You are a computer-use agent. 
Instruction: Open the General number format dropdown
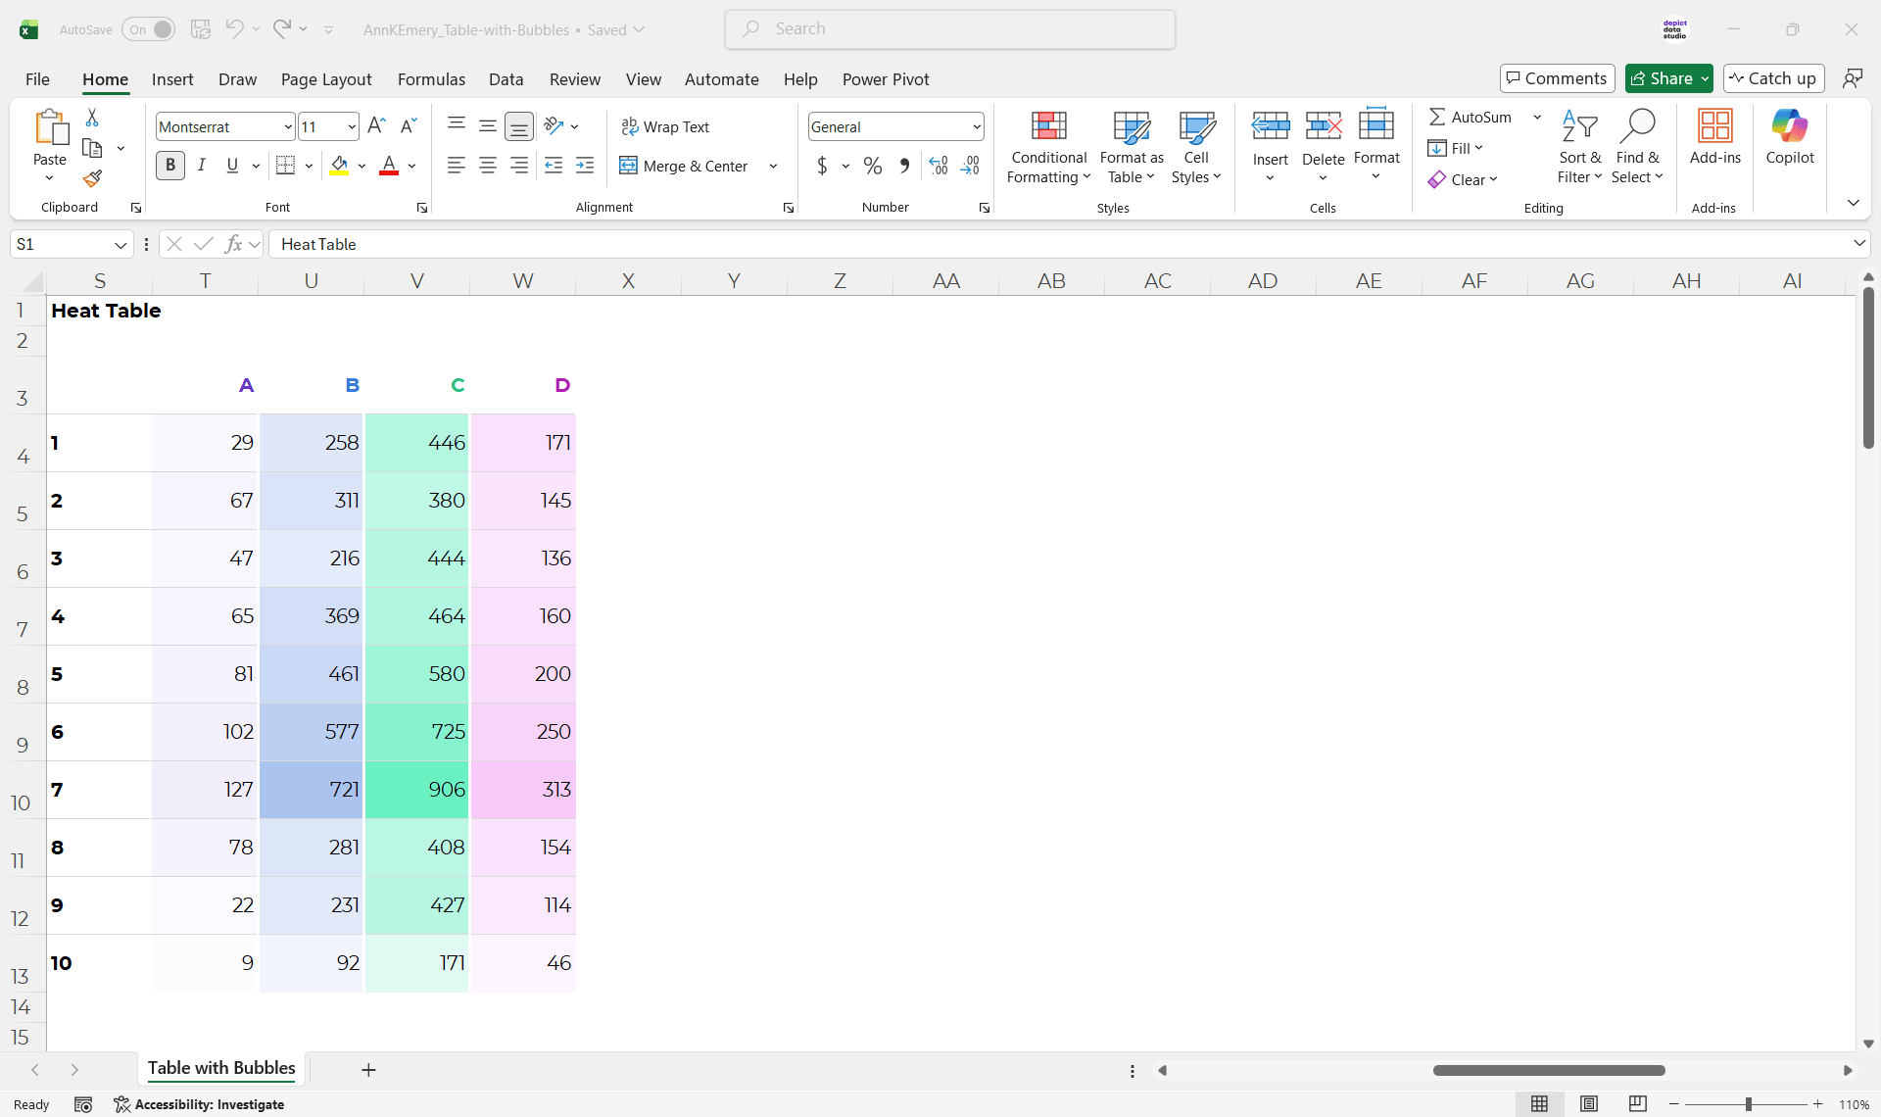click(x=976, y=127)
